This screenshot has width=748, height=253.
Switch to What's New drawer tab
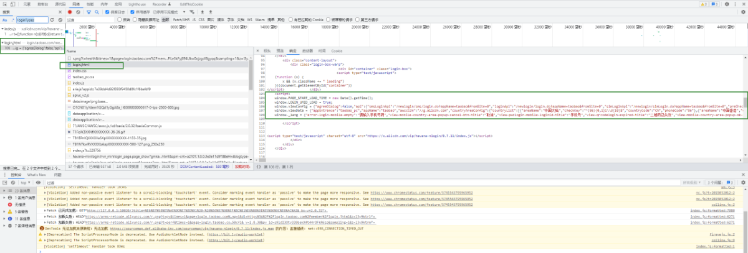coord(36,175)
